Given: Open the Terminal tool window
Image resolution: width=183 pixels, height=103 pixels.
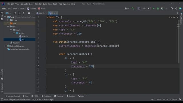Looking at the screenshot, I should 59,96.
